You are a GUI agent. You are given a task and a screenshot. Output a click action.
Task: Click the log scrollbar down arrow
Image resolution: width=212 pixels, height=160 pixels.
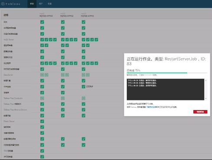click(206, 99)
